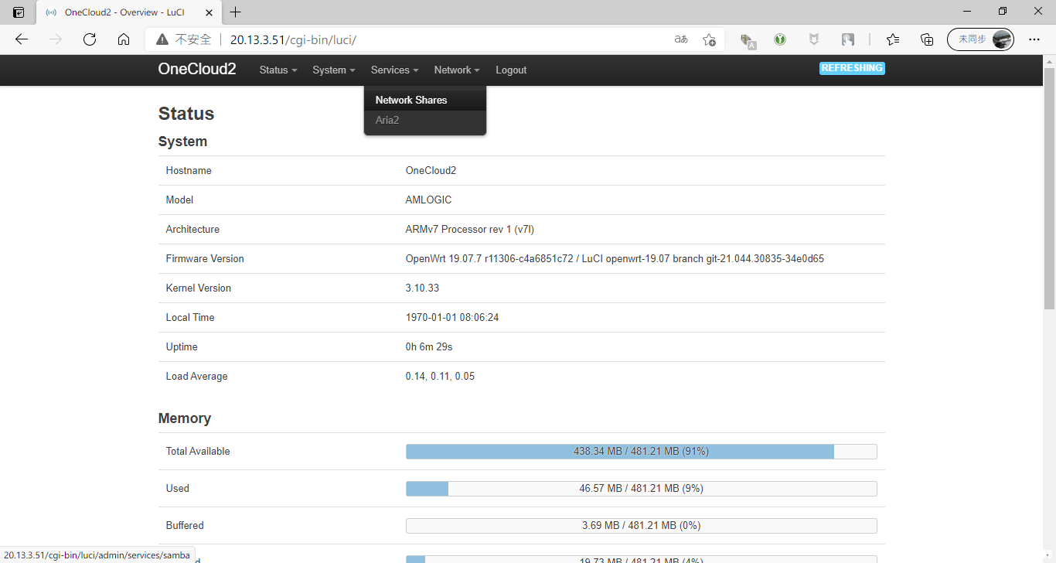Screen dimensions: 1056x563
Task: Click the read aloud/translate icon in address bar
Action: pyautogui.click(x=681, y=39)
